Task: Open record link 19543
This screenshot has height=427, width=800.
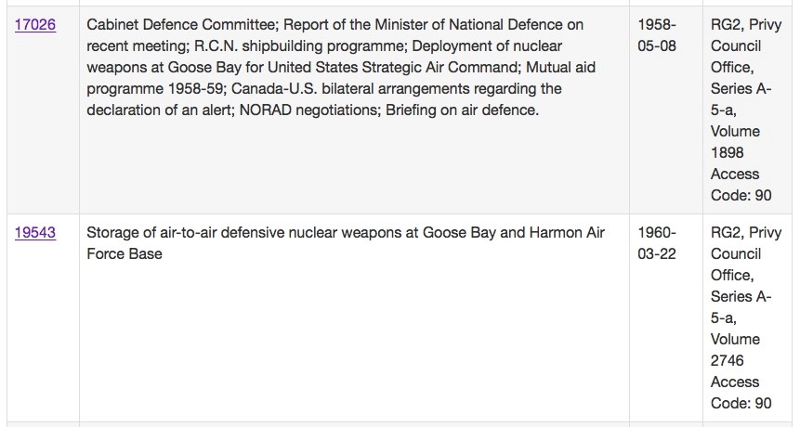Action: point(35,233)
